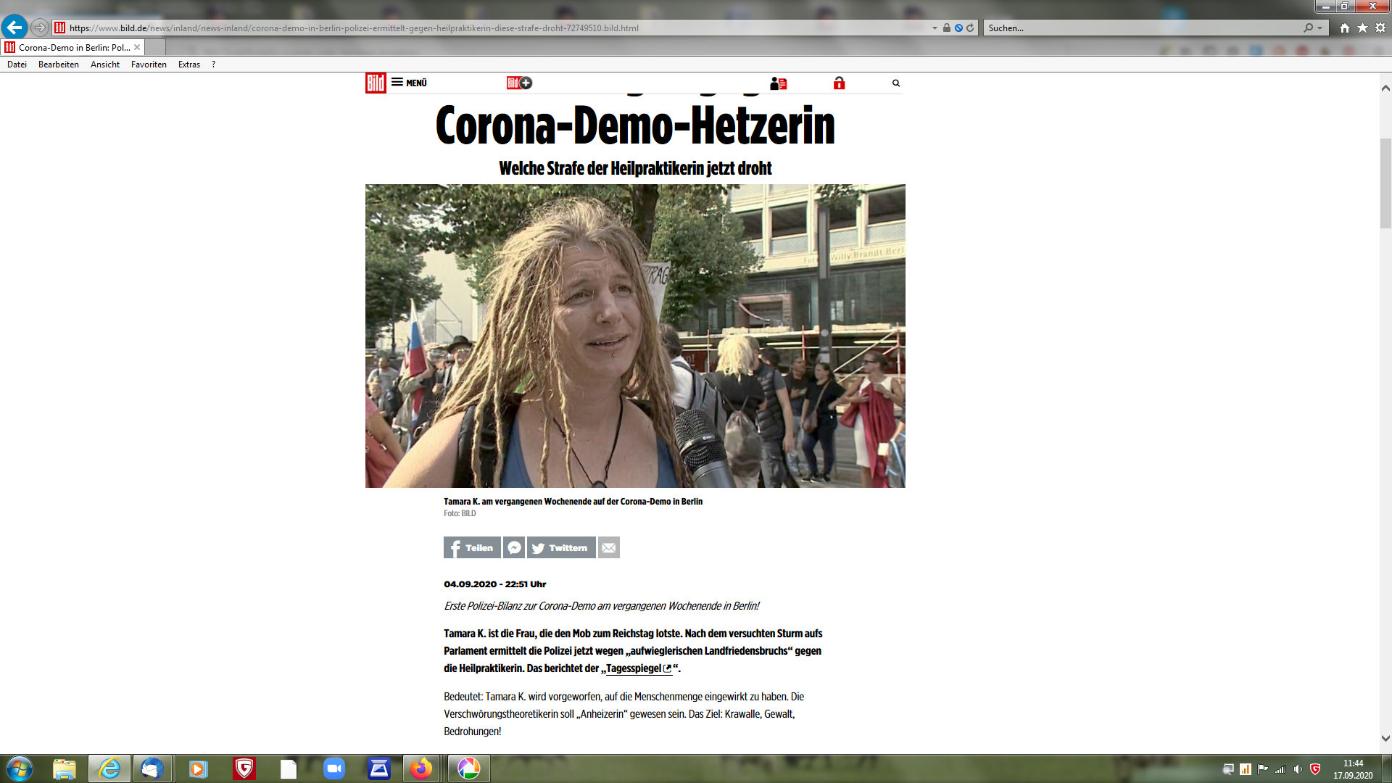Click the Twittern share button

click(x=561, y=548)
